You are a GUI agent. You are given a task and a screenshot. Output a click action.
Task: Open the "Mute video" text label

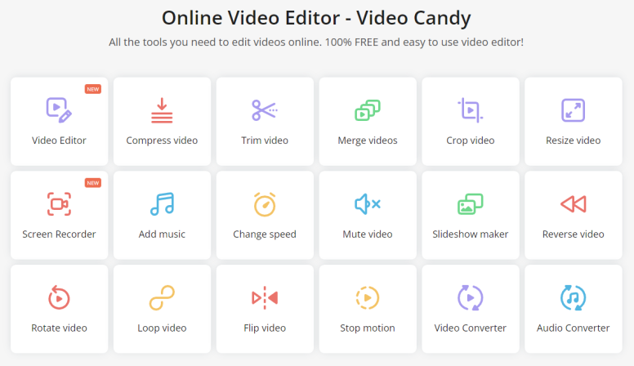click(368, 234)
